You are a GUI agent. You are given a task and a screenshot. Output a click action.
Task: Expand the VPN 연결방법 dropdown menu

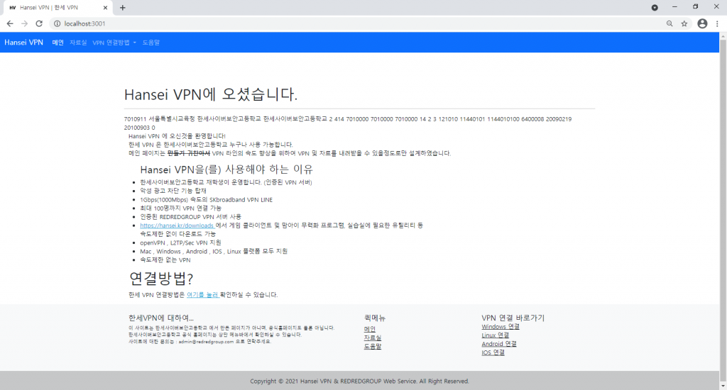coord(114,43)
